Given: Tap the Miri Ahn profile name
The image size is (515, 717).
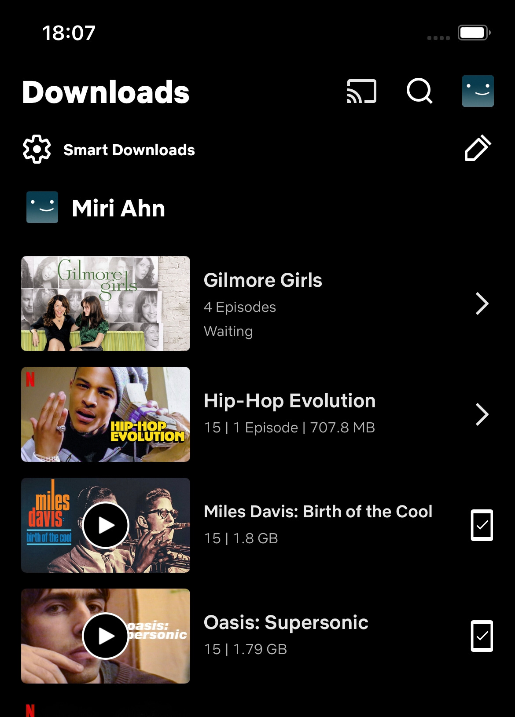Looking at the screenshot, I should click(118, 208).
